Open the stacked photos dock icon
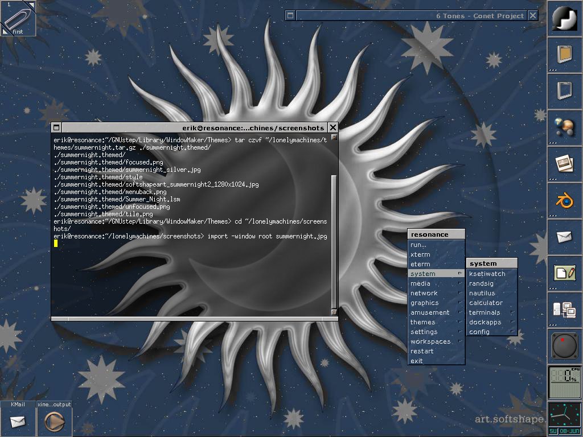The height and width of the screenshot is (437, 583). pos(565,163)
